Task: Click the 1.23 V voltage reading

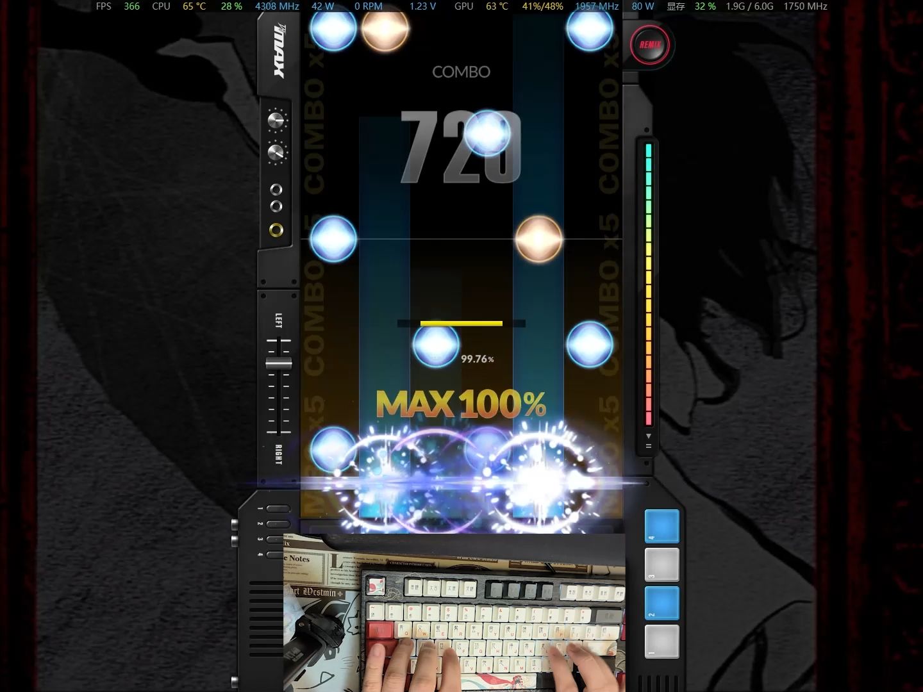Action: pyautogui.click(x=422, y=6)
